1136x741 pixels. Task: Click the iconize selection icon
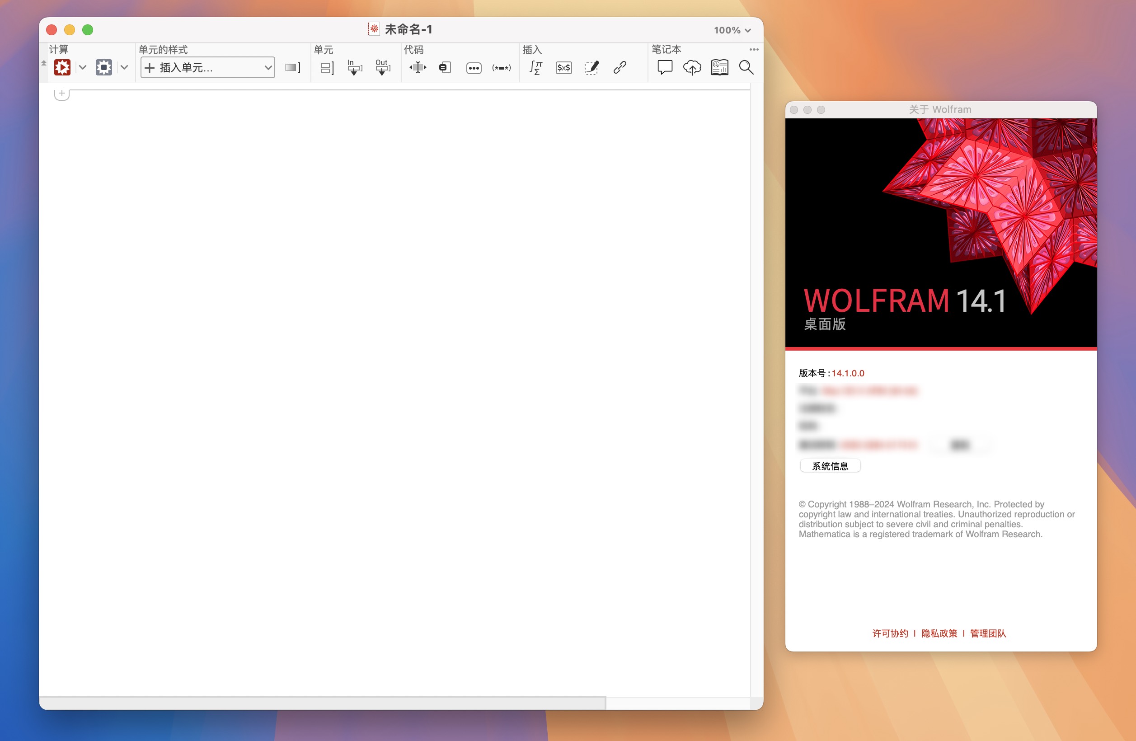445,68
